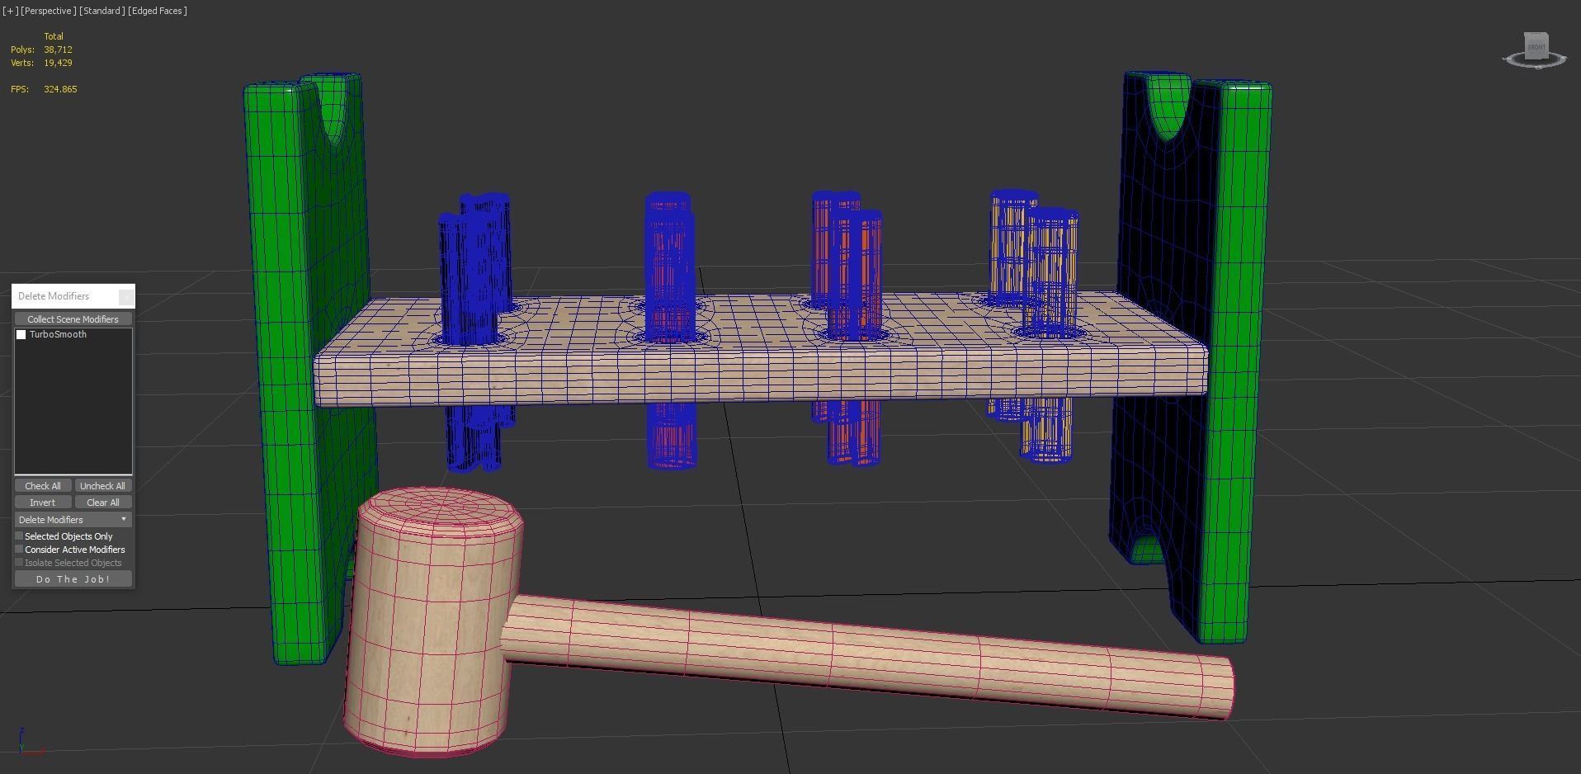Open the [Edged Faces] display menu
This screenshot has width=1581, height=774.
pos(158,11)
